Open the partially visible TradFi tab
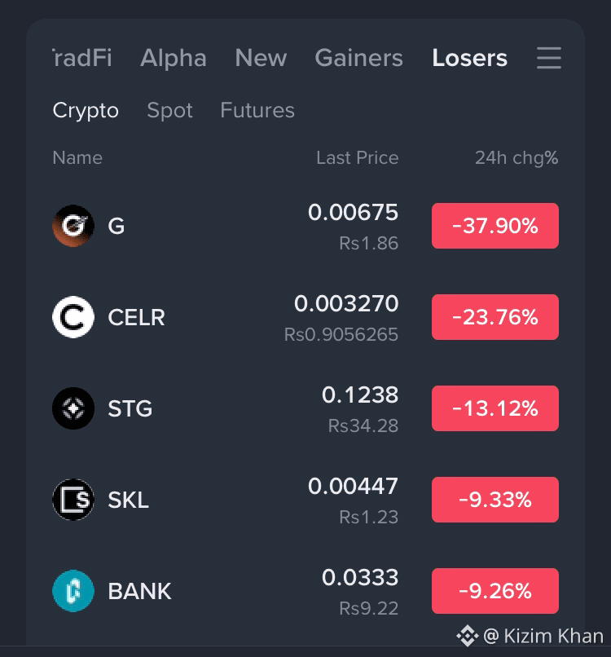The height and width of the screenshot is (657, 611). pyautogui.click(x=82, y=58)
